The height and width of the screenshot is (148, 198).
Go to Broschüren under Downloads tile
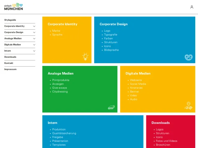pos(163,145)
